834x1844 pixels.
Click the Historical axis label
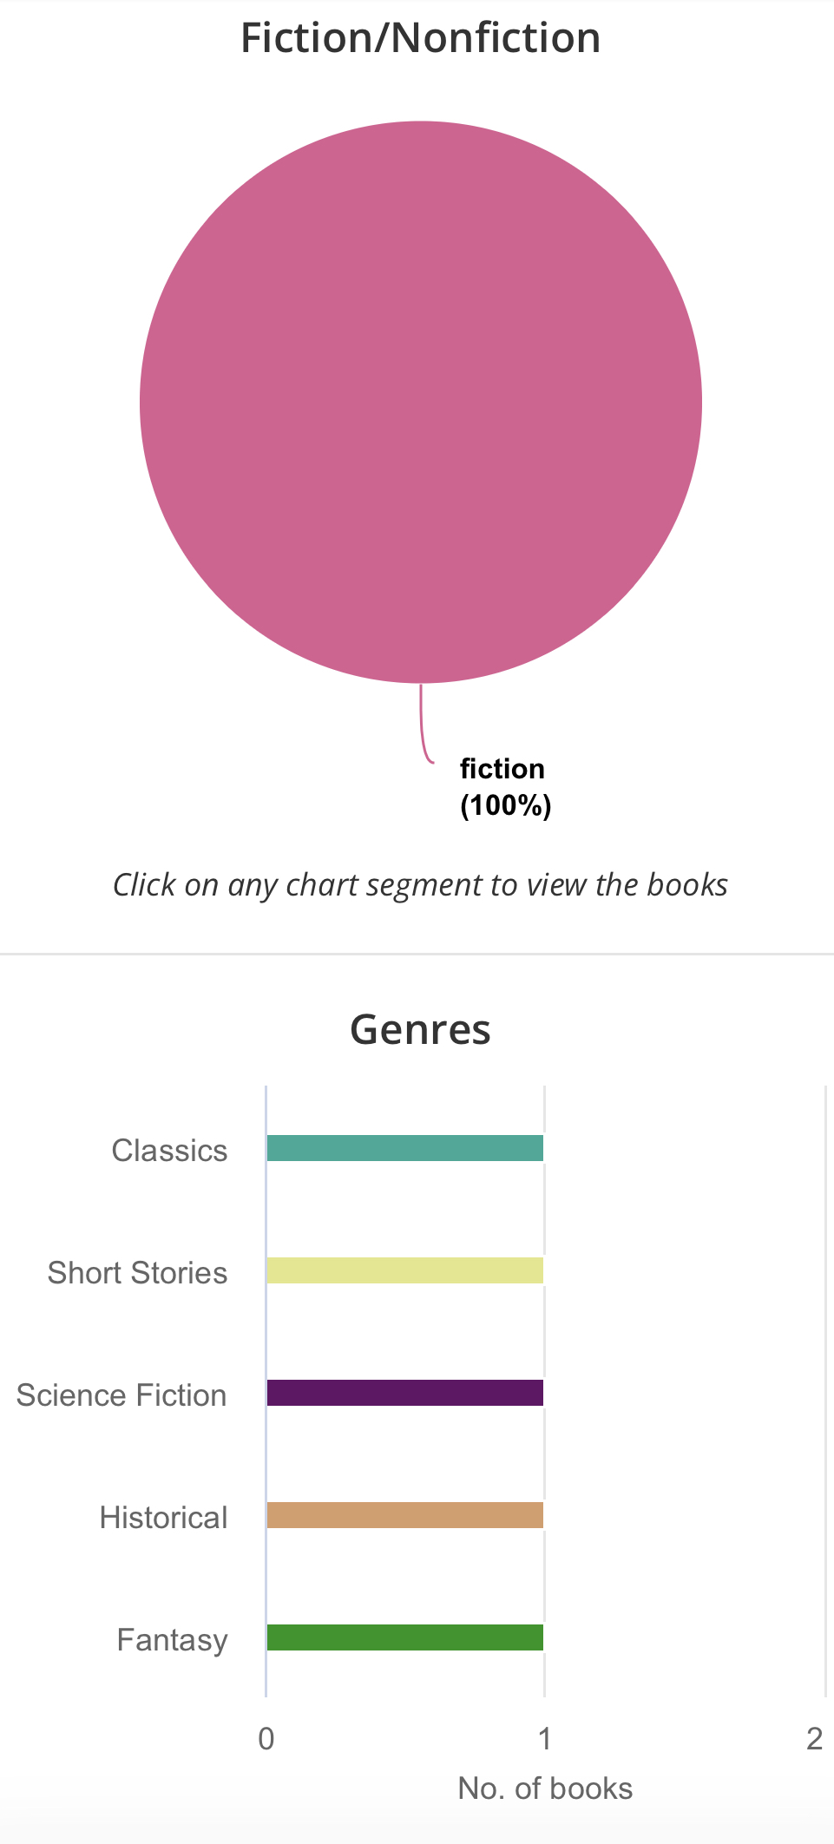[163, 1518]
